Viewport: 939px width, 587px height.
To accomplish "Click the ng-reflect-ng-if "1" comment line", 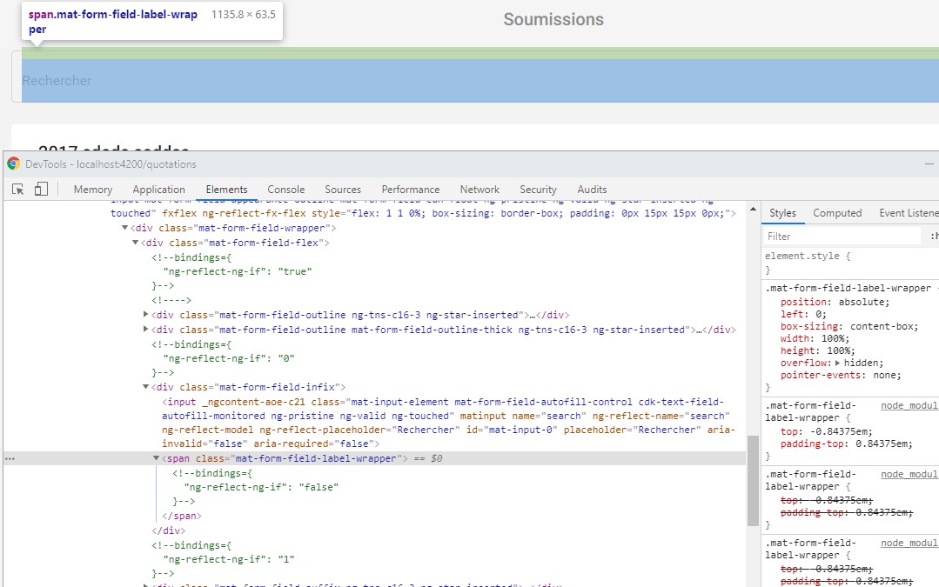I will coord(229,559).
